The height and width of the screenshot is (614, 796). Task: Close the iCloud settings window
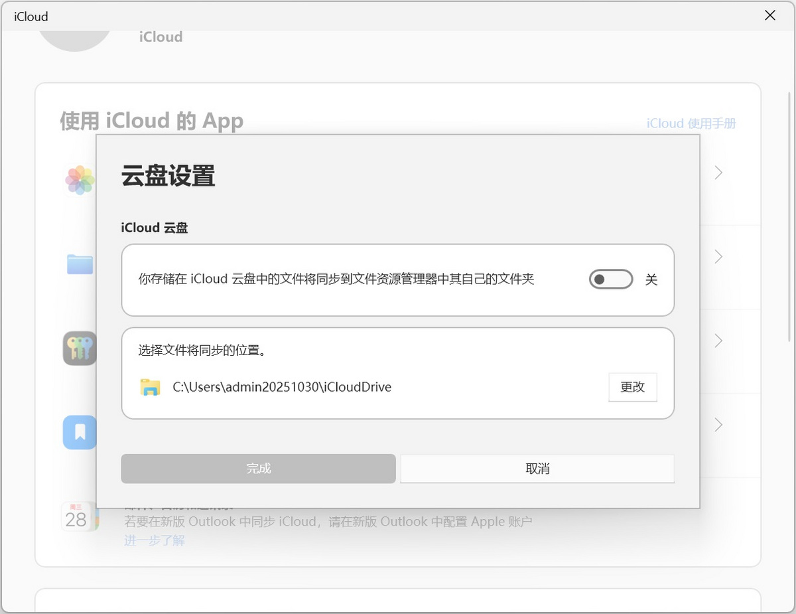coord(770,15)
